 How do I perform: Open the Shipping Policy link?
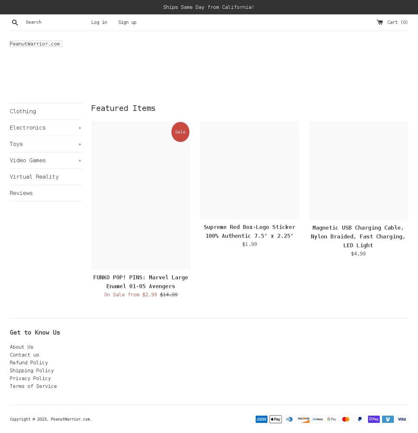coord(32,370)
